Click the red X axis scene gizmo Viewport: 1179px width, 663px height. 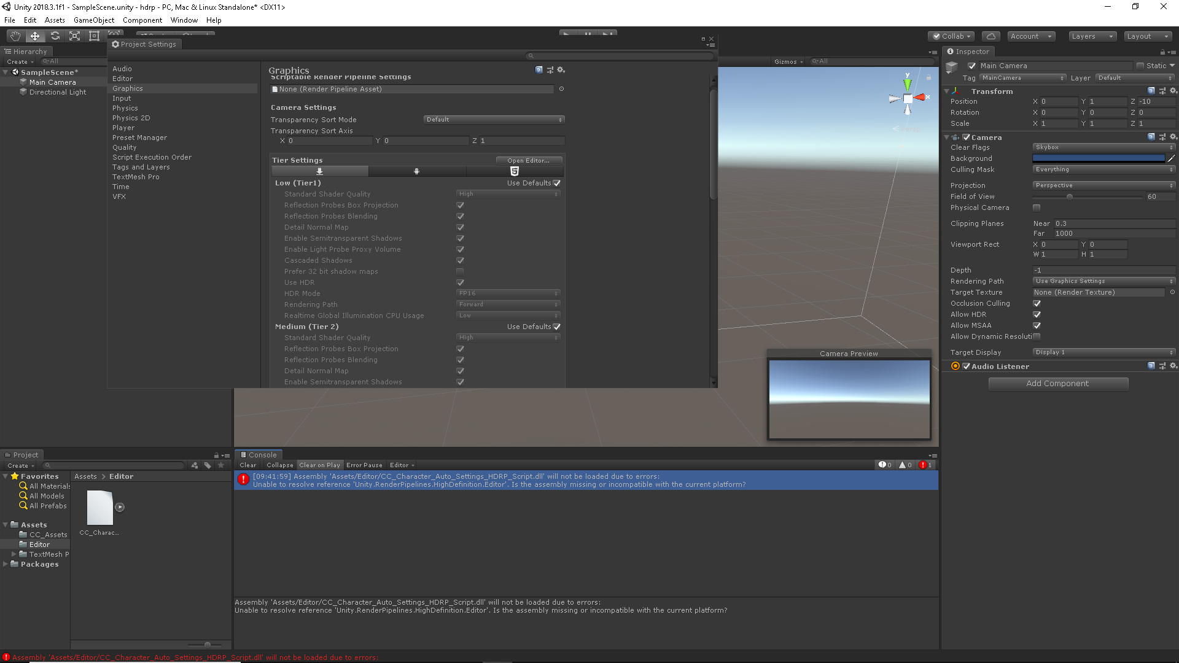[x=920, y=98]
